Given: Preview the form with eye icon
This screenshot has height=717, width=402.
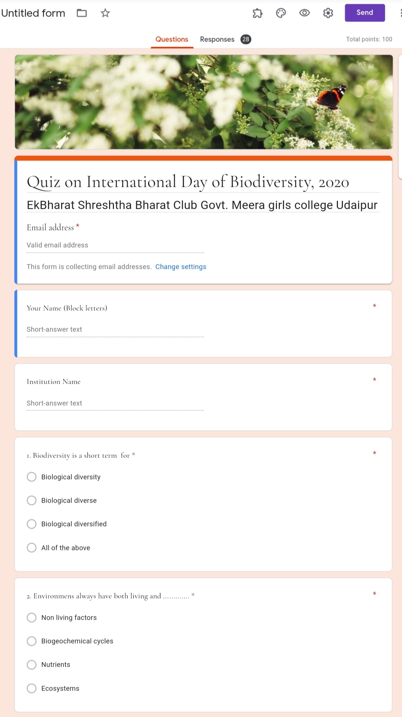Looking at the screenshot, I should [304, 13].
